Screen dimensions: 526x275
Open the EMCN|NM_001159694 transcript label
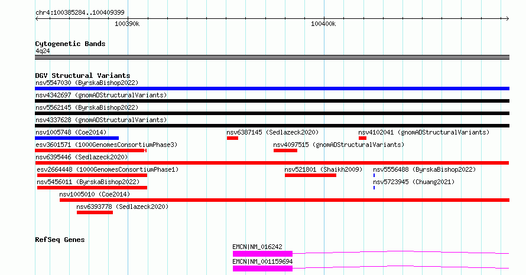coord(262,261)
